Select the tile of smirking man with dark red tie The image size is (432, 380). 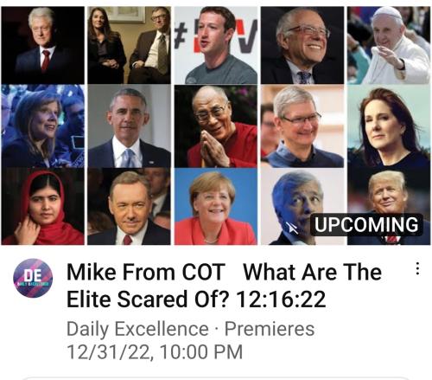click(x=130, y=206)
